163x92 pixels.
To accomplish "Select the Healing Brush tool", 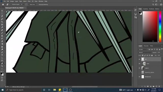I will pyautogui.click(x=2, y=30).
